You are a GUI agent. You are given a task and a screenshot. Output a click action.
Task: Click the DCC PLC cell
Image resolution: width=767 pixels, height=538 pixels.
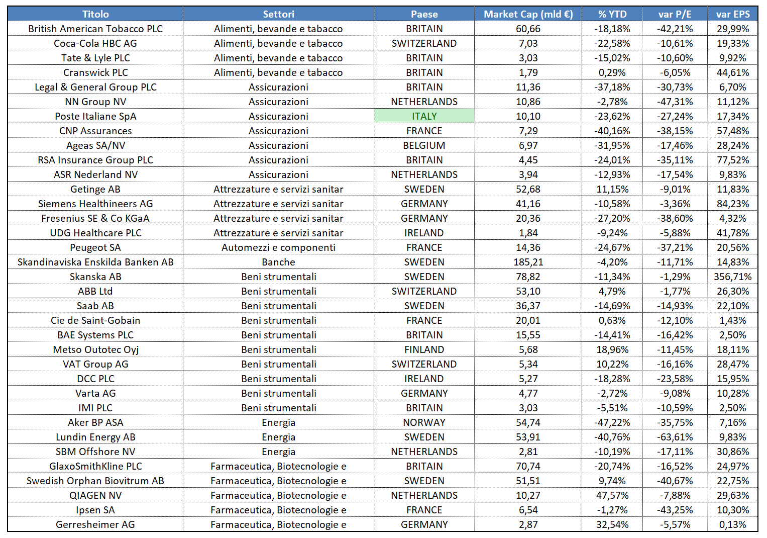(x=95, y=379)
